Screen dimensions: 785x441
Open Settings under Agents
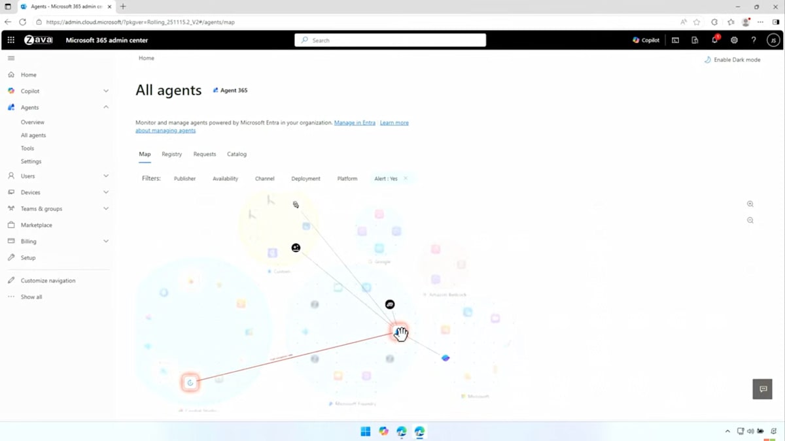coord(31,161)
